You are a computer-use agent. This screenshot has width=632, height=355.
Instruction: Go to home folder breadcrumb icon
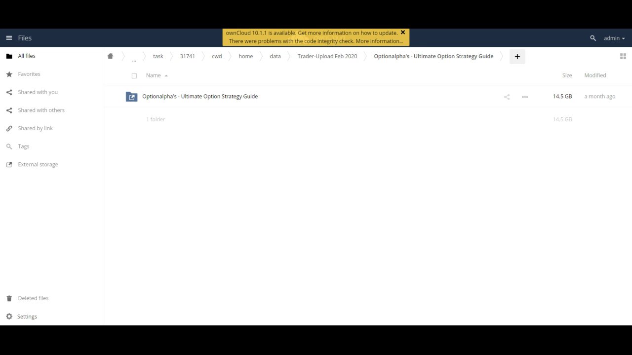(x=110, y=56)
